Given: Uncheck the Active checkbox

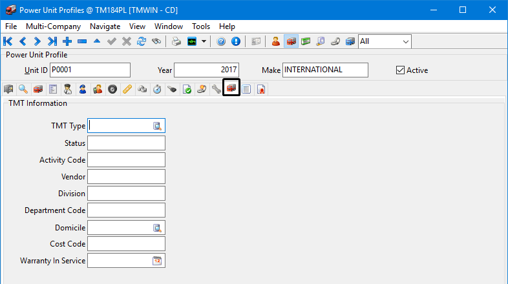Looking at the screenshot, I should [x=400, y=70].
